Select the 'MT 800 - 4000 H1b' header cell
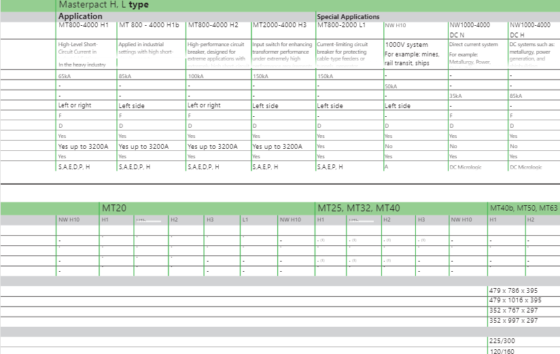 pos(149,25)
